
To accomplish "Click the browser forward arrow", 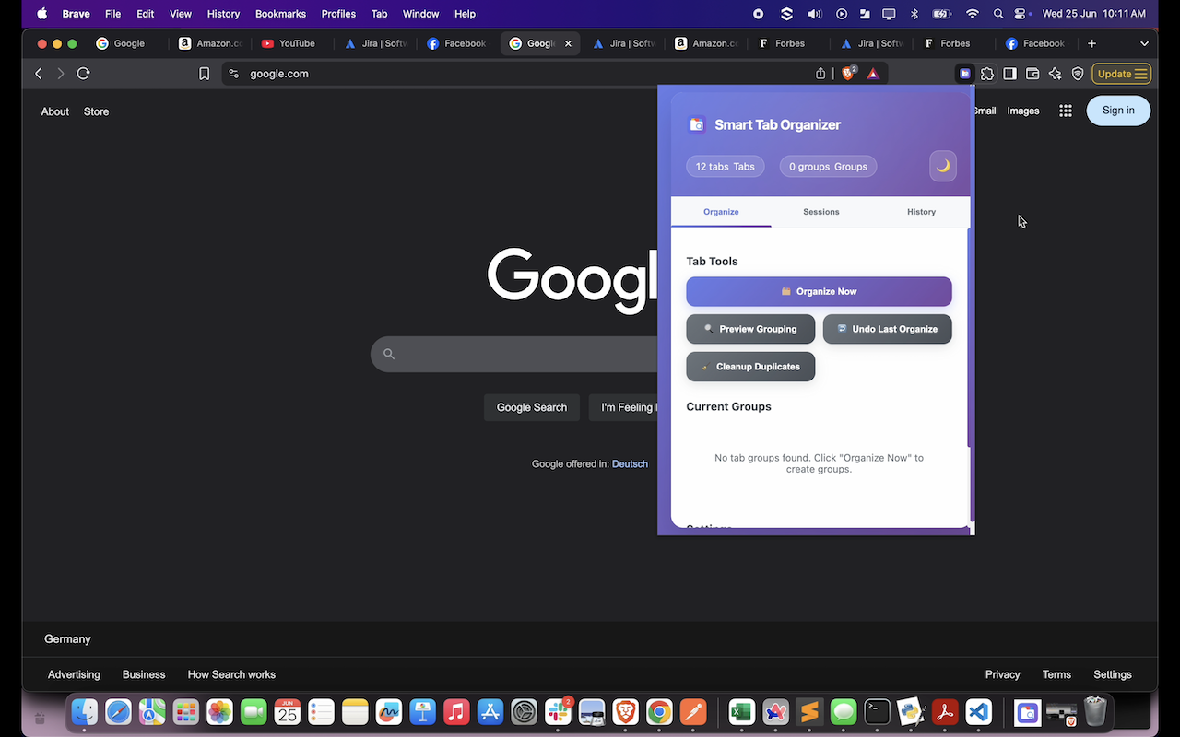I will 61,74.
